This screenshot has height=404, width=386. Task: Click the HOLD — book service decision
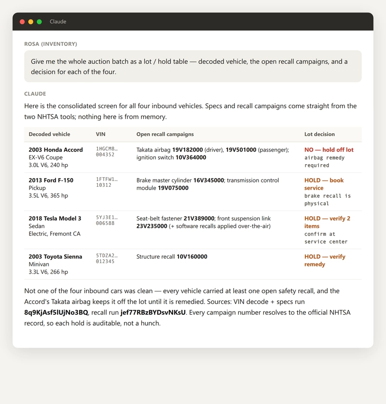point(324,184)
